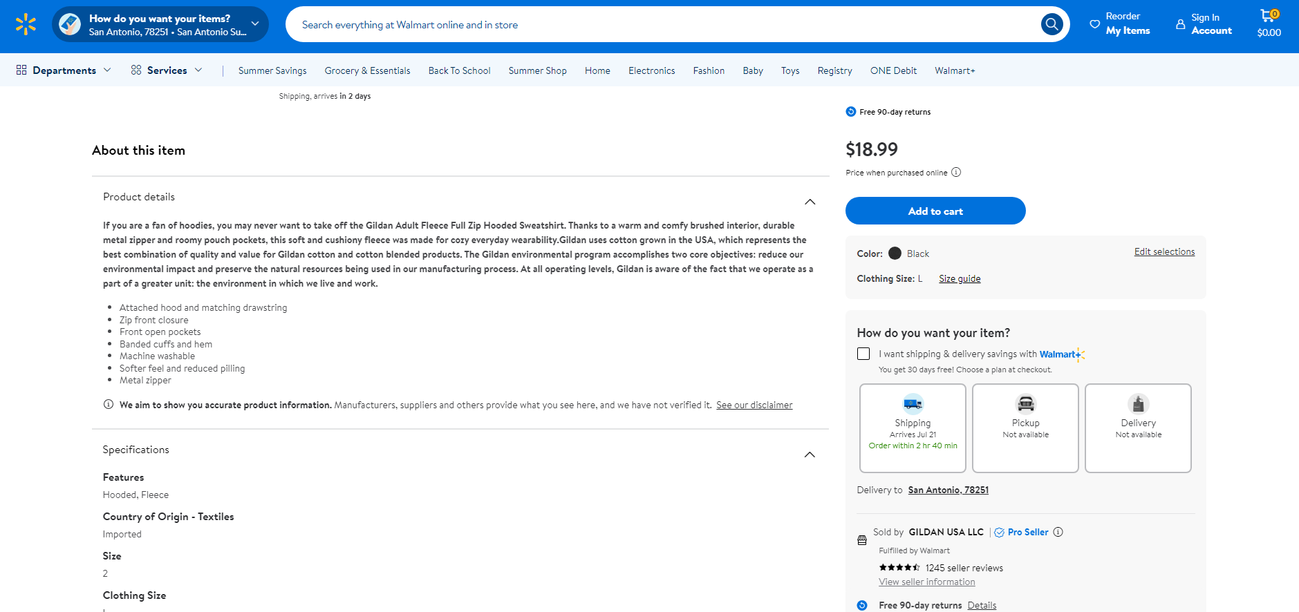This screenshot has height=612, width=1299.
Task: Click Edit selections link
Action: (1164, 251)
